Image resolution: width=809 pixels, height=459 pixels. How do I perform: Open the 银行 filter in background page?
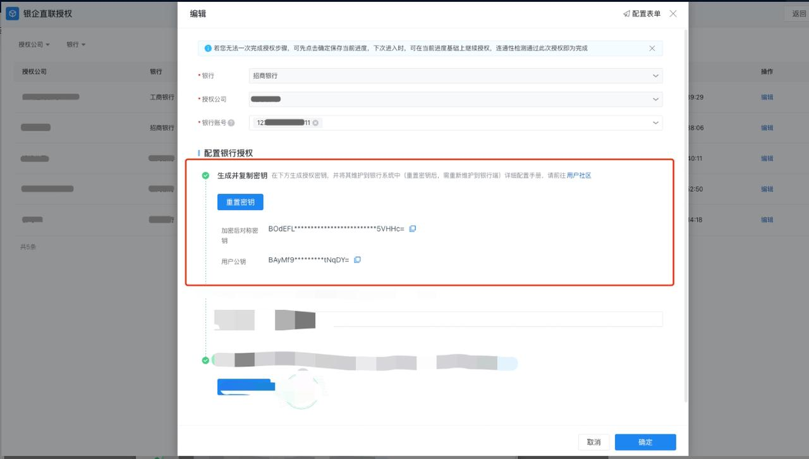[76, 45]
